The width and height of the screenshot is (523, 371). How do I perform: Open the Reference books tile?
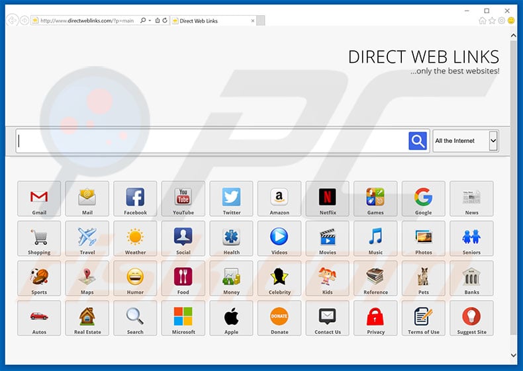(375, 278)
